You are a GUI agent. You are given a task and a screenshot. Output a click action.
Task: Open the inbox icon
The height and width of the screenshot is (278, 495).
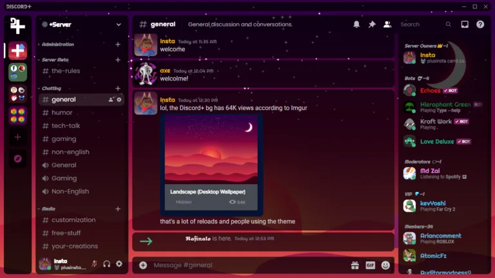[465, 24]
